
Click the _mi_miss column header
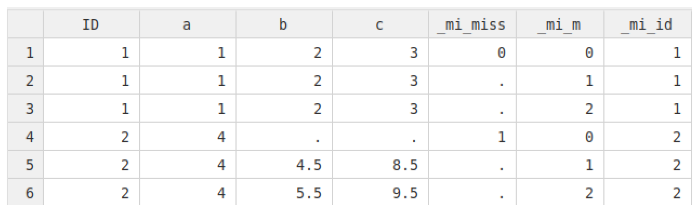472,25
